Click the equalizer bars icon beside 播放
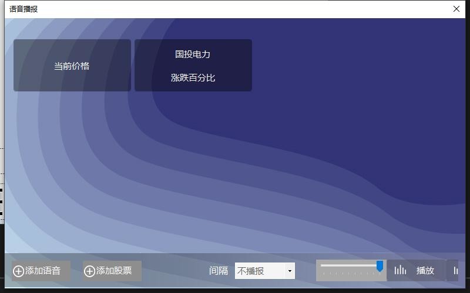This screenshot has width=470, height=293. click(x=400, y=270)
